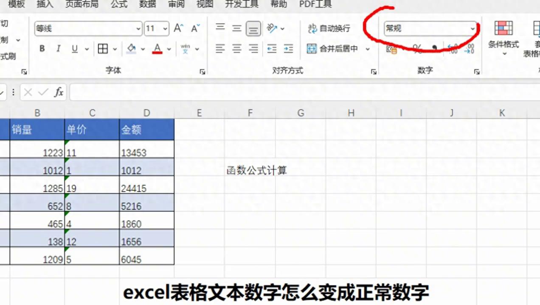Select sales cell 1209
Viewport: 540px width, 305px height.
pos(37,256)
